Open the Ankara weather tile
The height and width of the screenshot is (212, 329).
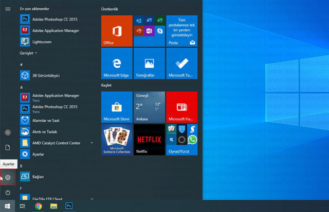tap(149, 107)
